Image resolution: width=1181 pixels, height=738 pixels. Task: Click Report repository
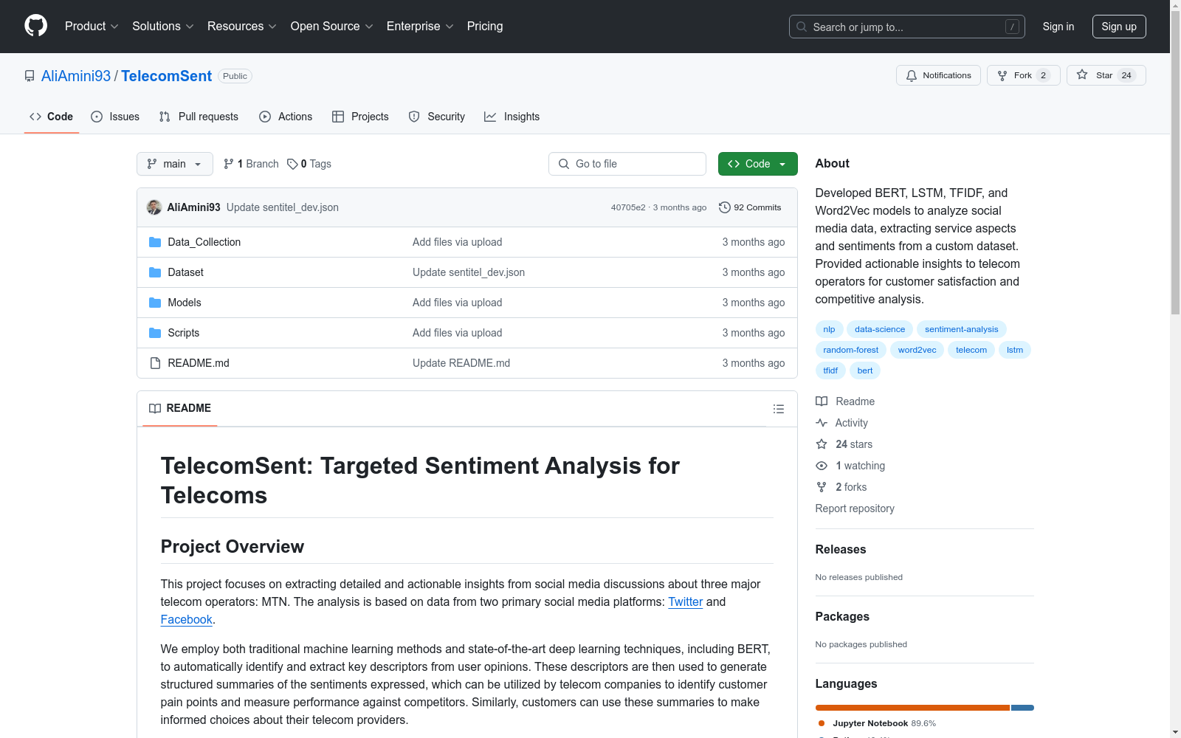coord(855,508)
